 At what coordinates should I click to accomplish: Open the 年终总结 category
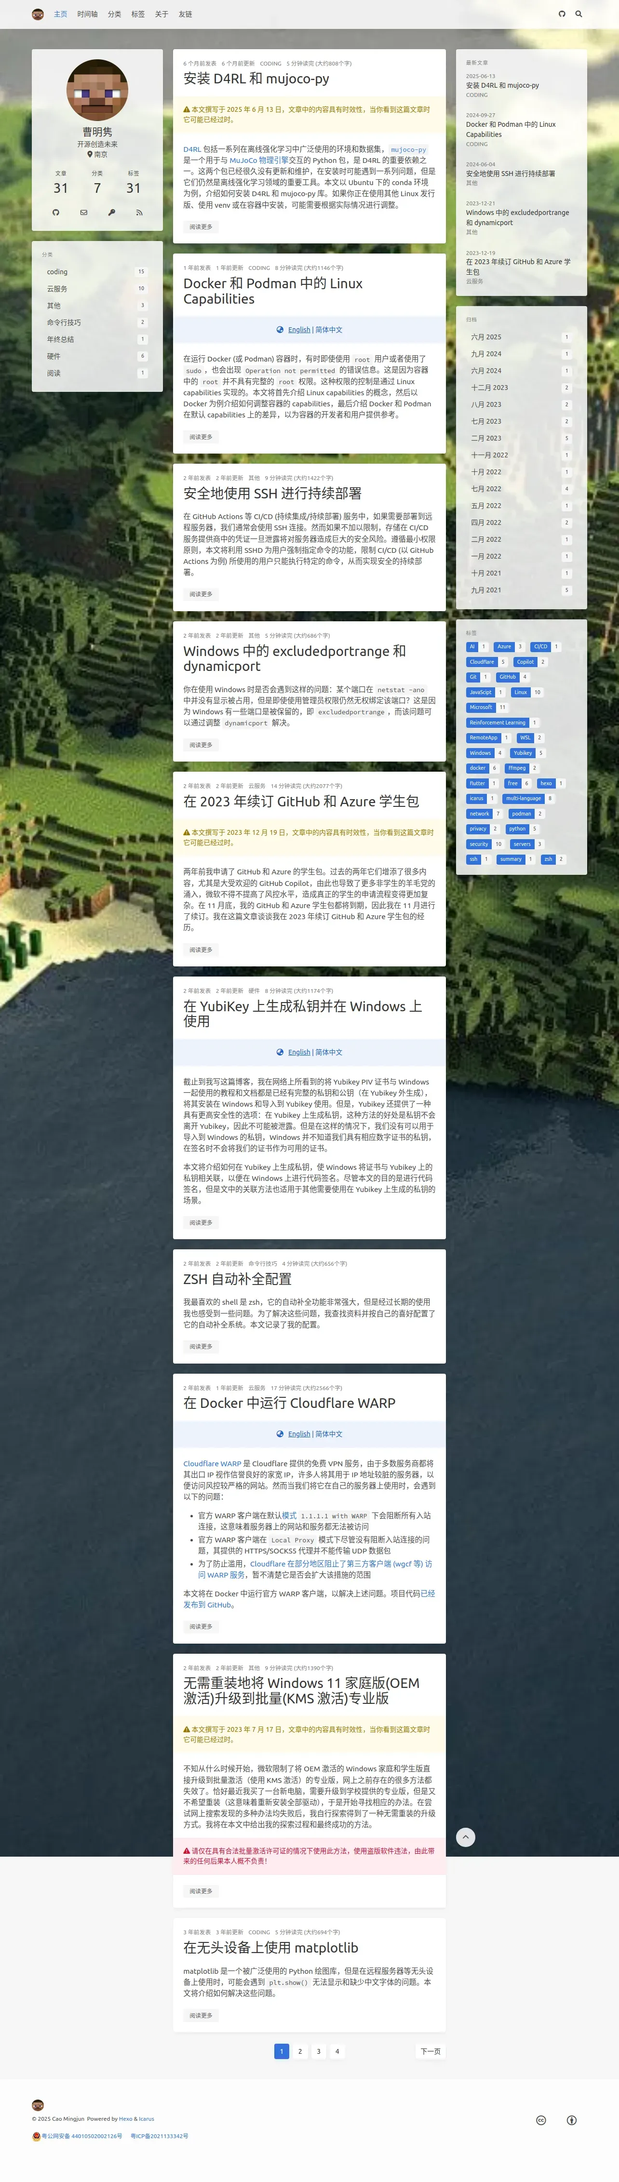[x=97, y=340]
